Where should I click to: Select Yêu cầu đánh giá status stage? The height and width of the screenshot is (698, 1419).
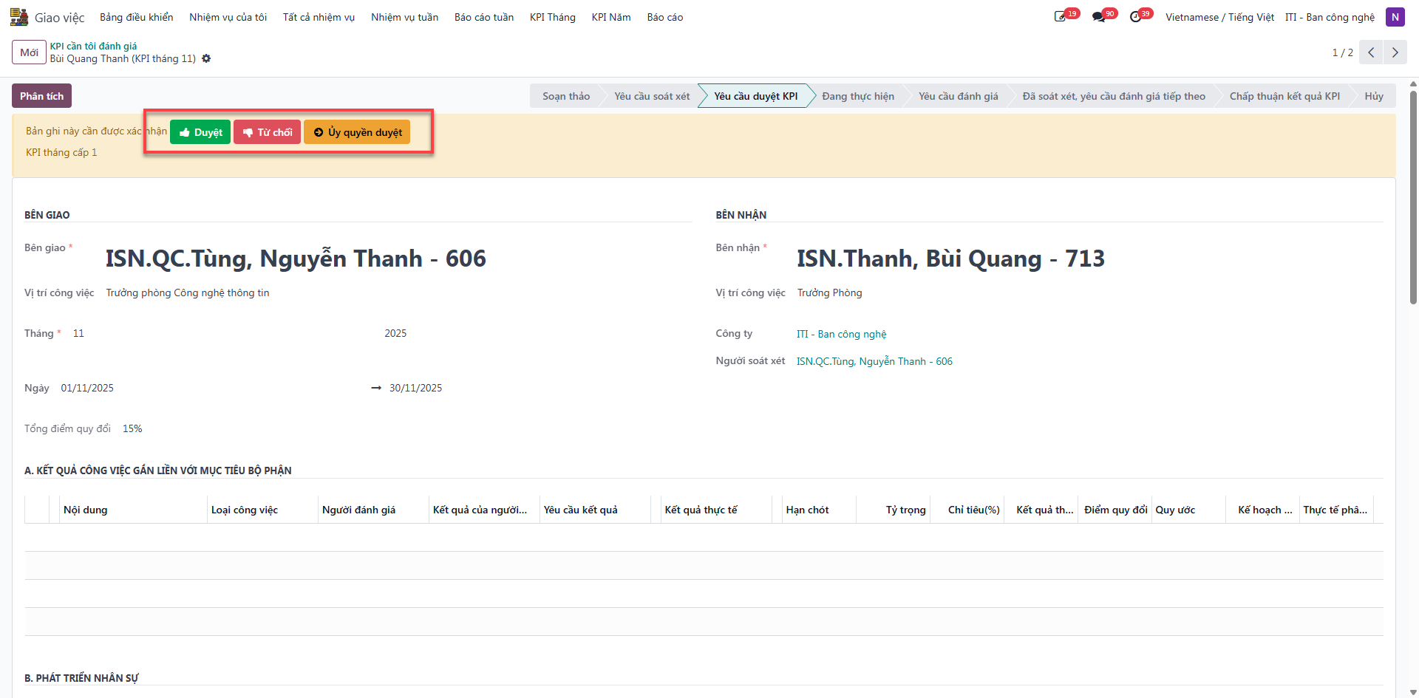point(958,96)
